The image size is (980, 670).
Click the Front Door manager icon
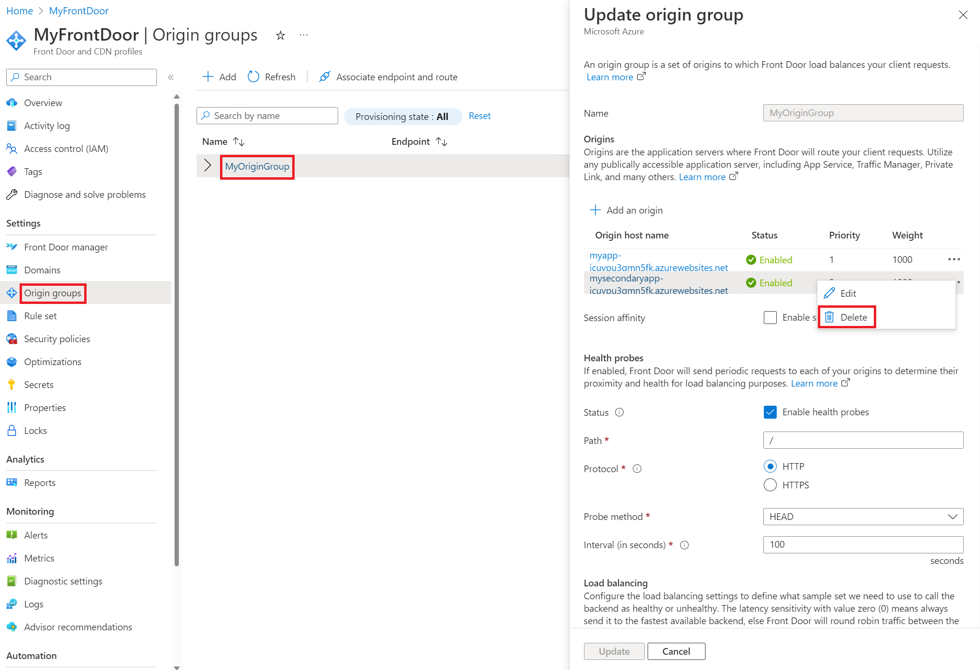[x=13, y=247]
